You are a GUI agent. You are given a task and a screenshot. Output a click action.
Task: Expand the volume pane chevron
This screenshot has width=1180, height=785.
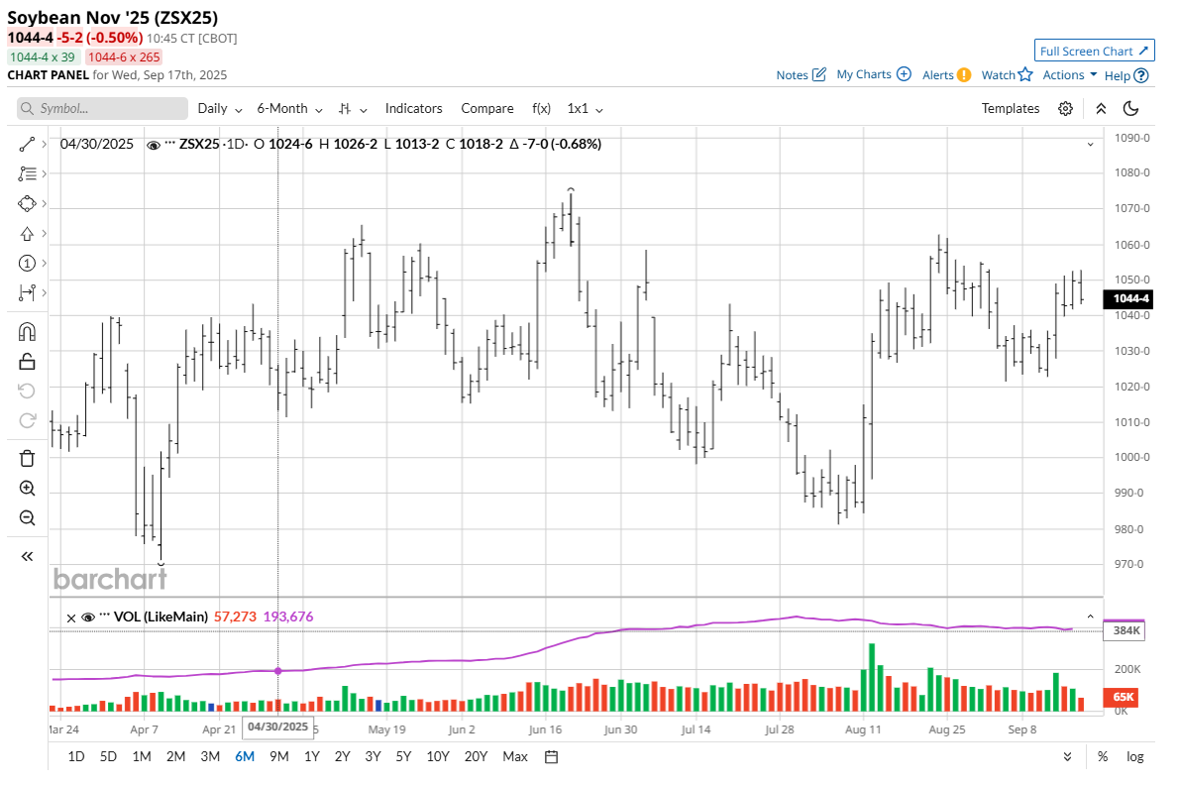[x=1090, y=617]
